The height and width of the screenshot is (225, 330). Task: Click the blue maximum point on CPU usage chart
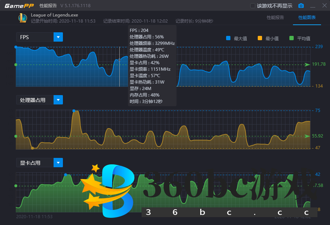74,111
